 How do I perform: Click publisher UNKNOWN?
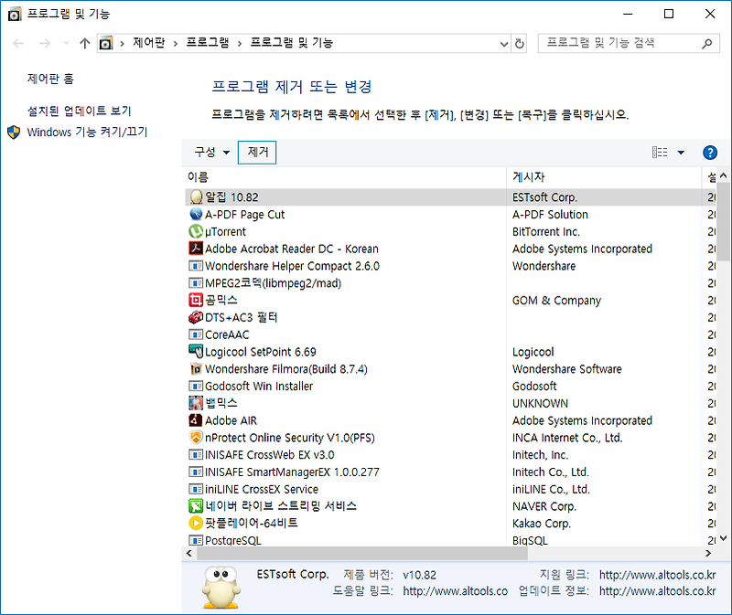540,403
